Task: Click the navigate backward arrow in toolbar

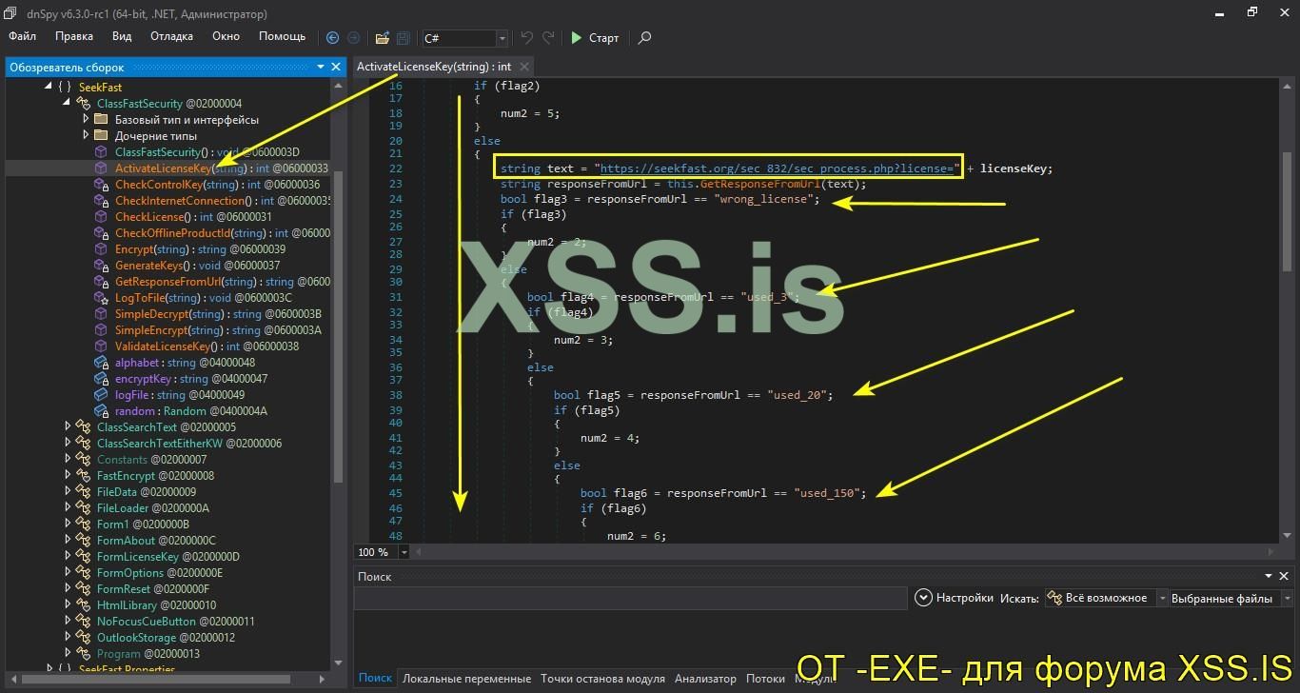Action: (332, 38)
